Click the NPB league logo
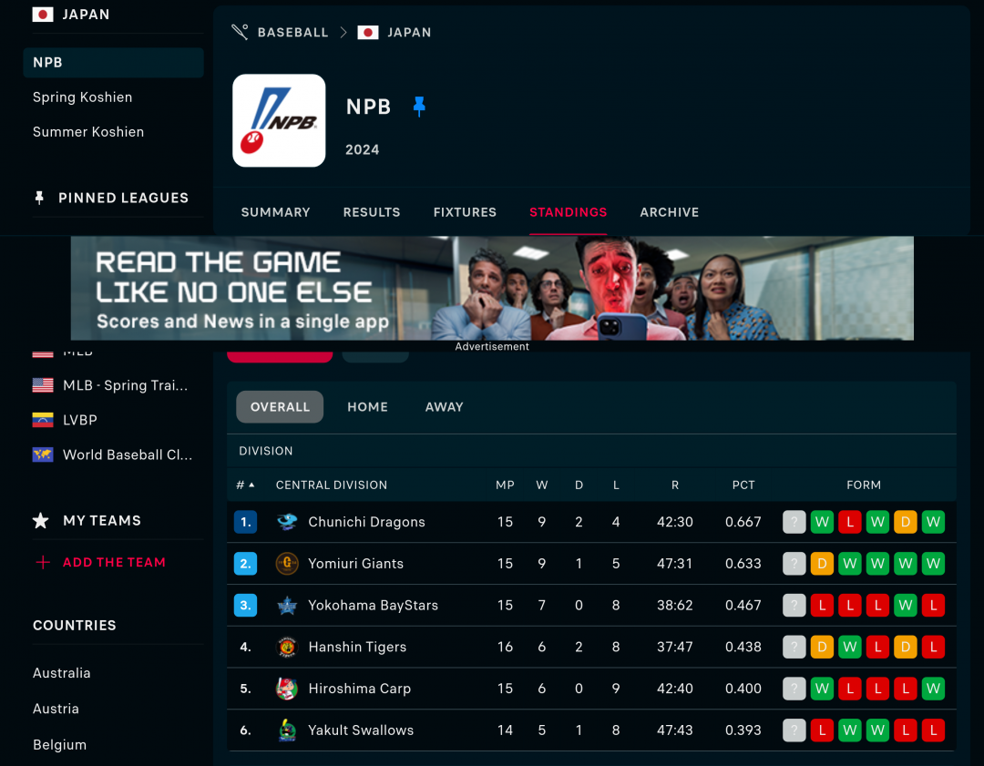The width and height of the screenshot is (984, 766). click(279, 120)
